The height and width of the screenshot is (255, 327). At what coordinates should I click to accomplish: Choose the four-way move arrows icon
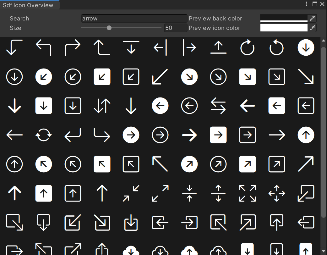click(277, 193)
